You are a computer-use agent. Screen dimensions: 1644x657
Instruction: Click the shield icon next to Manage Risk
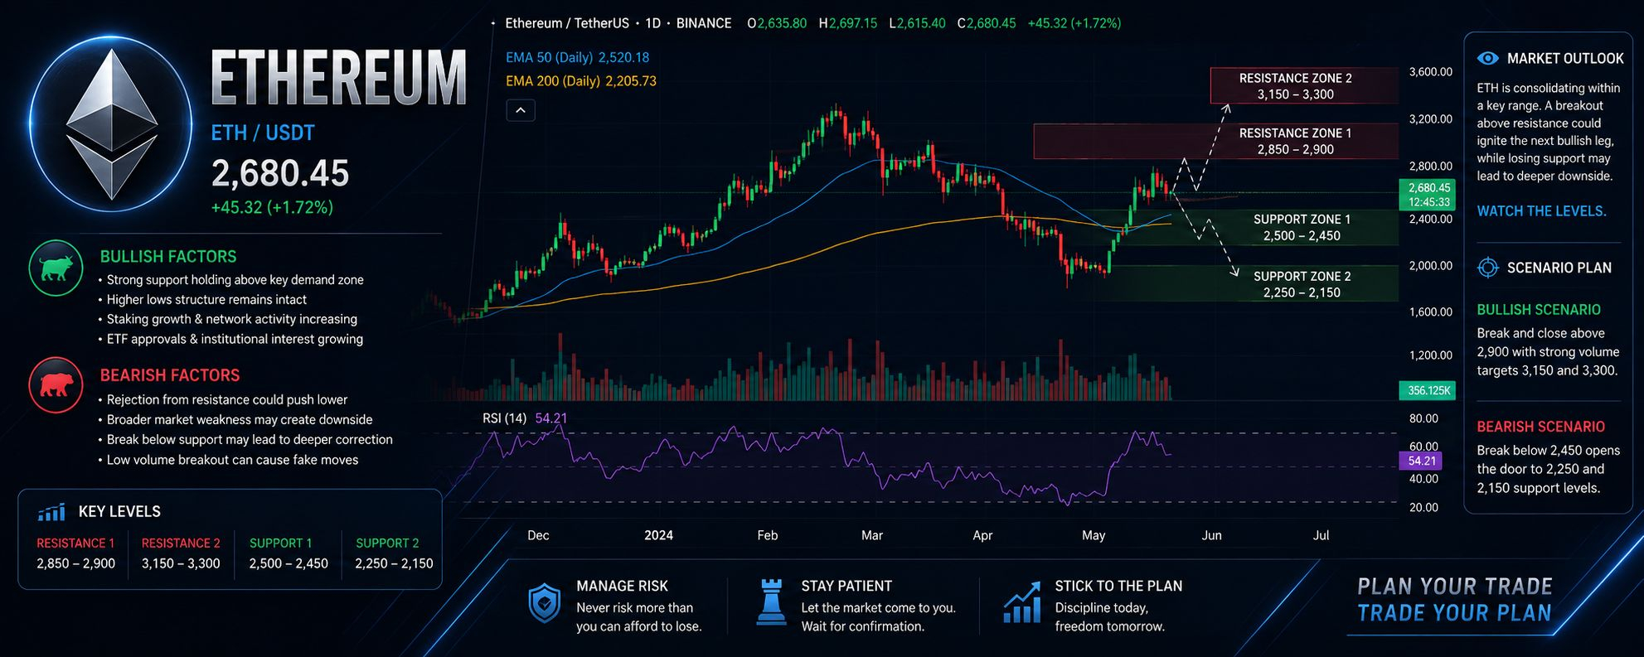click(545, 603)
